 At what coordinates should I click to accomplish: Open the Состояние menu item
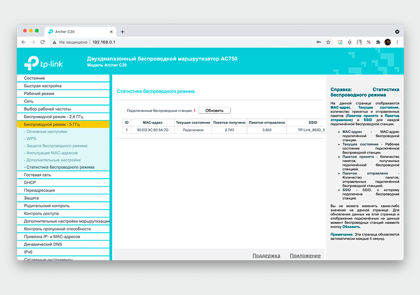[63, 78]
